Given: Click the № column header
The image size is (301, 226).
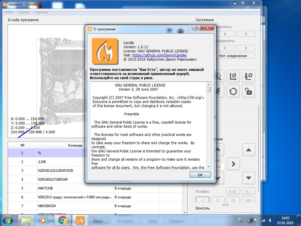Looking at the screenshot, I should coord(22,145).
